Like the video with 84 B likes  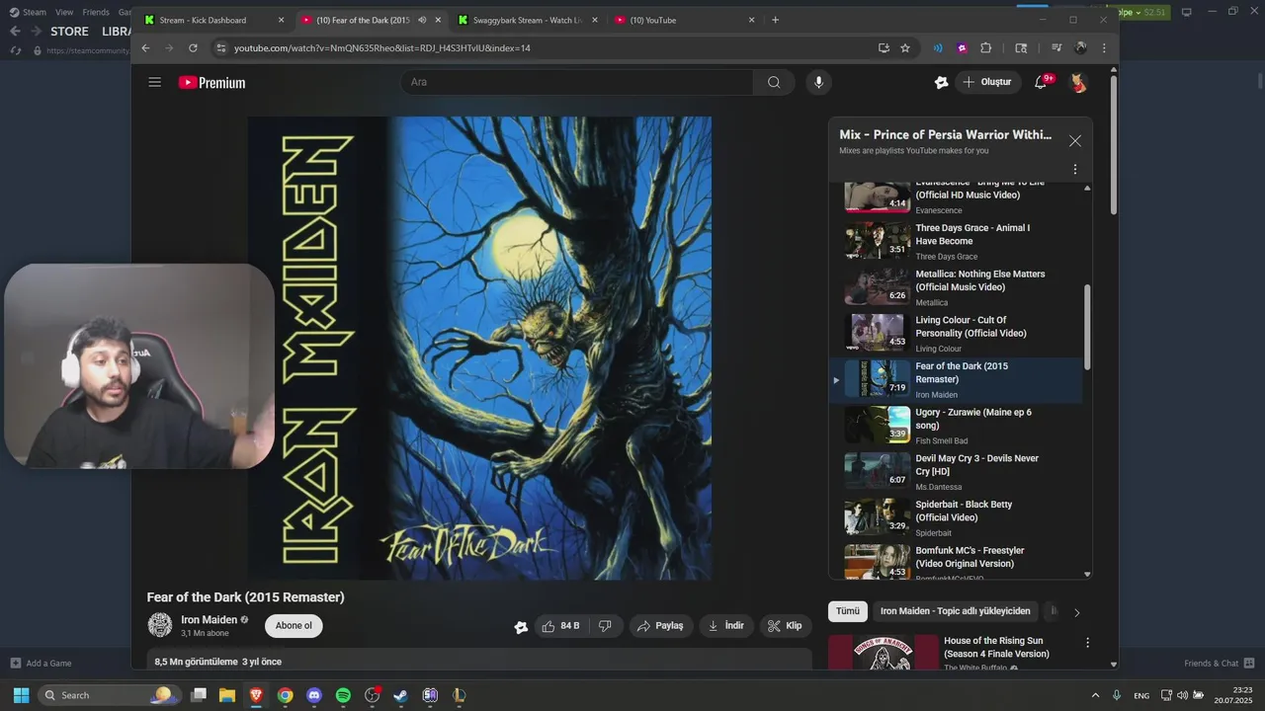click(560, 626)
